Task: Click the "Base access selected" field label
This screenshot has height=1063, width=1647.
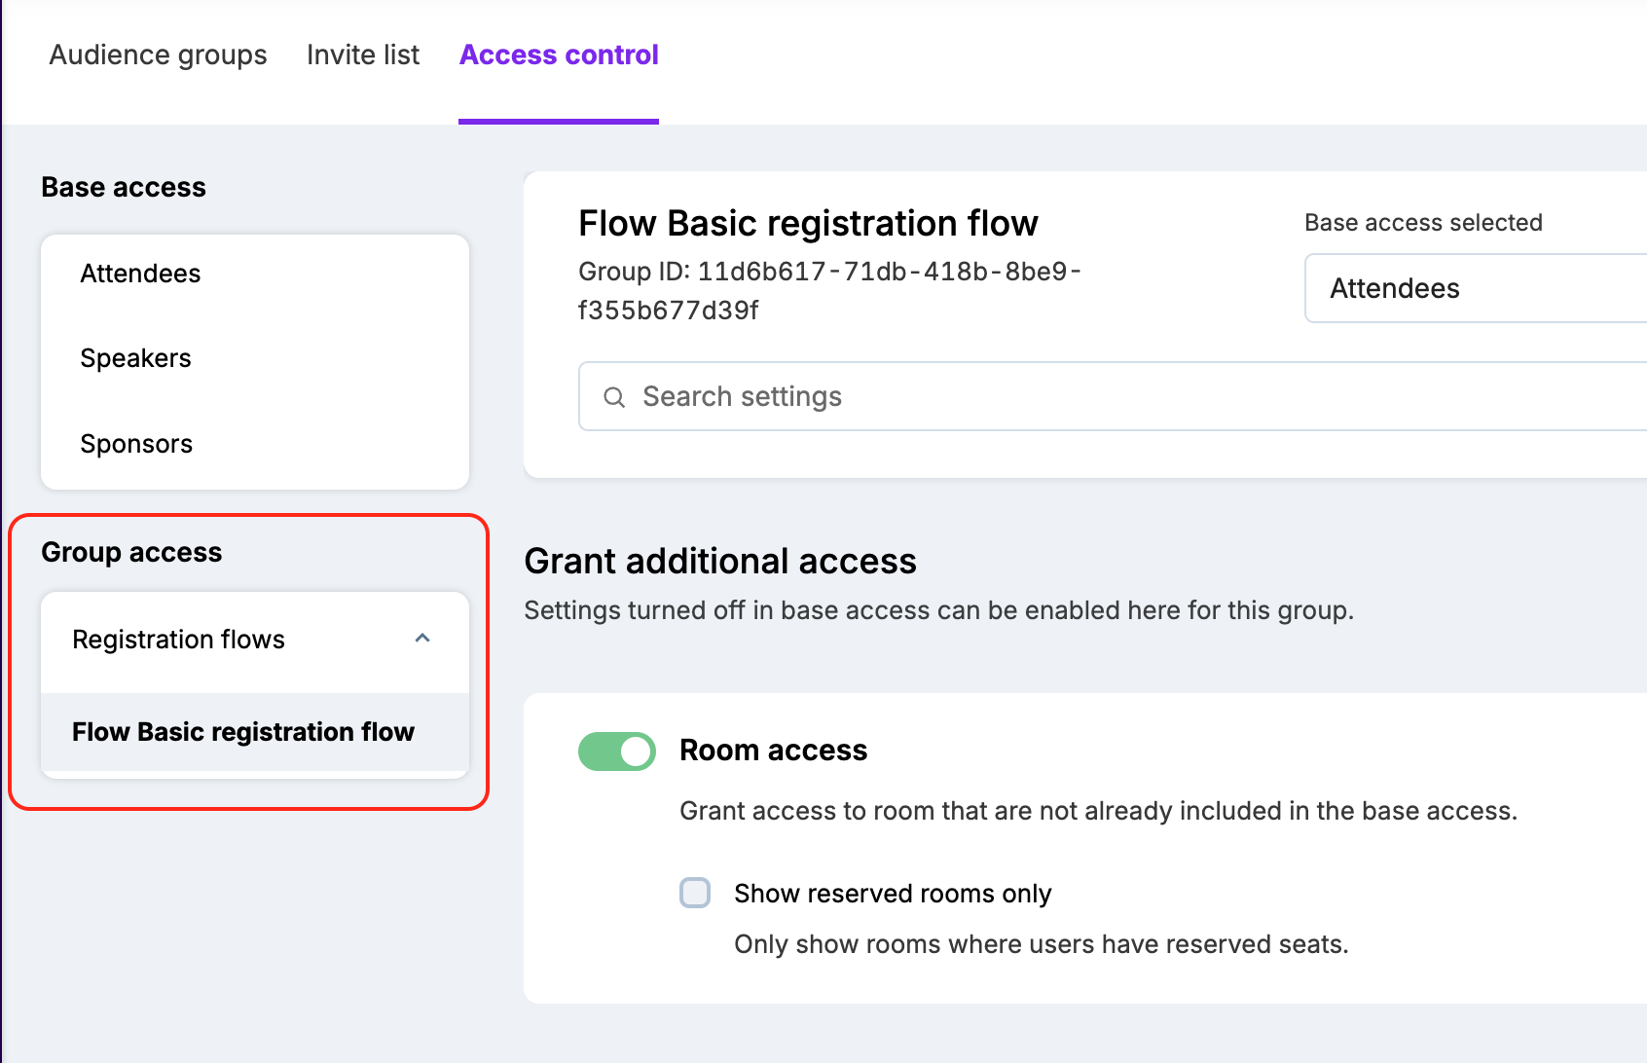Action: pos(1423,223)
